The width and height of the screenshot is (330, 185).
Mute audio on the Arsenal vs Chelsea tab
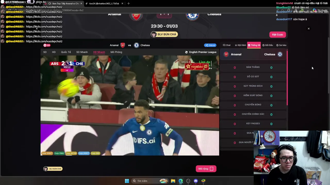point(49,4)
